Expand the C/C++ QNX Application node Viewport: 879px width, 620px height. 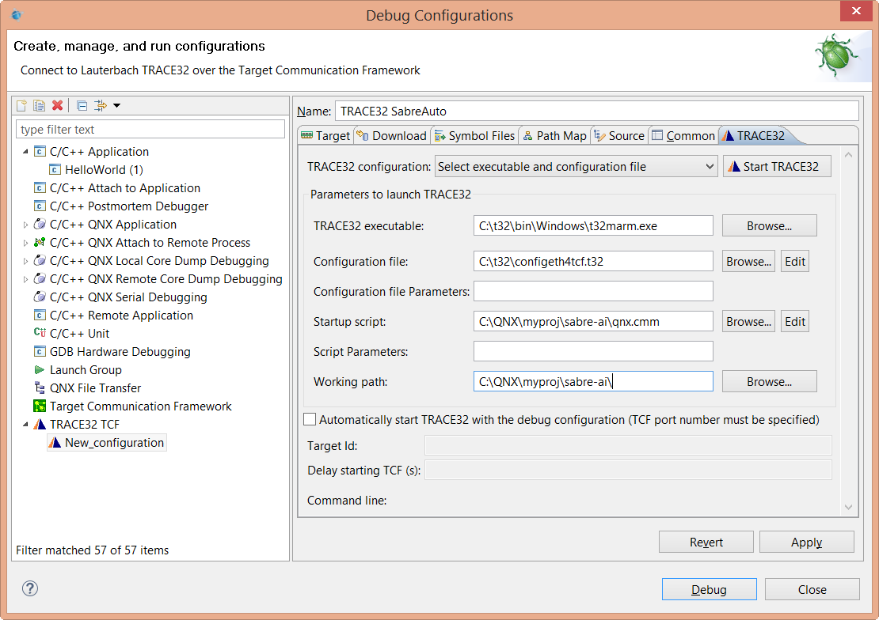point(25,225)
